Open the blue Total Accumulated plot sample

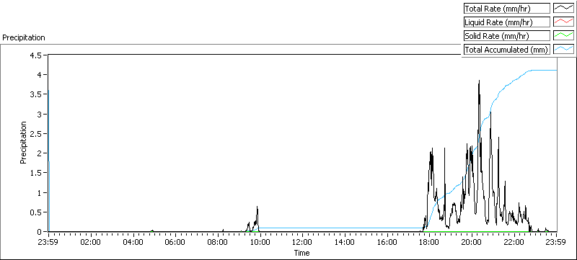coord(564,50)
